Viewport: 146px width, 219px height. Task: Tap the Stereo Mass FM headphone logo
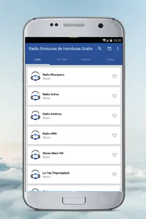click(35, 155)
